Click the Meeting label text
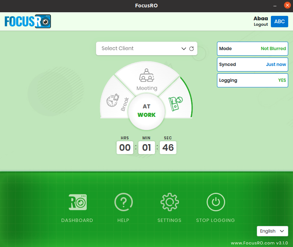293x247 pixels. tap(147, 88)
